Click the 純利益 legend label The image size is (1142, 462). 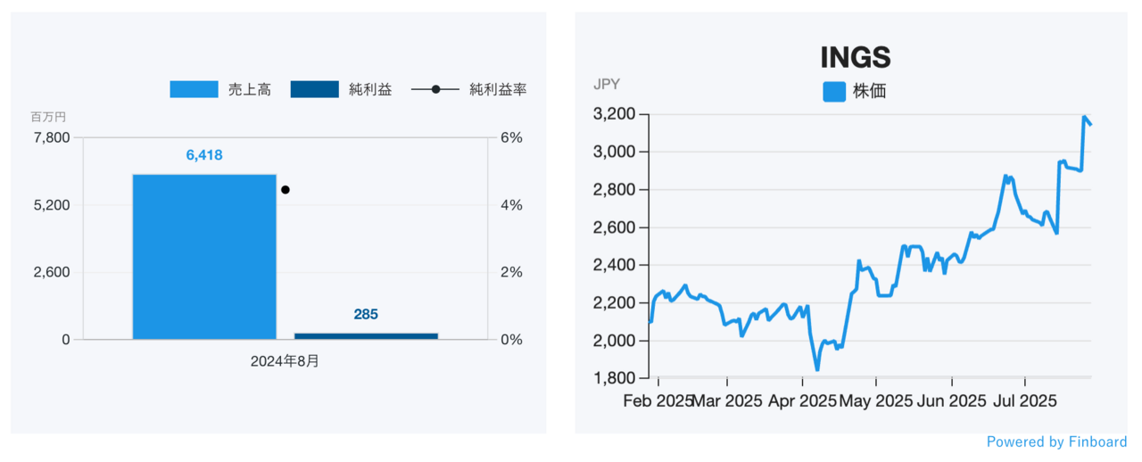point(370,89)
